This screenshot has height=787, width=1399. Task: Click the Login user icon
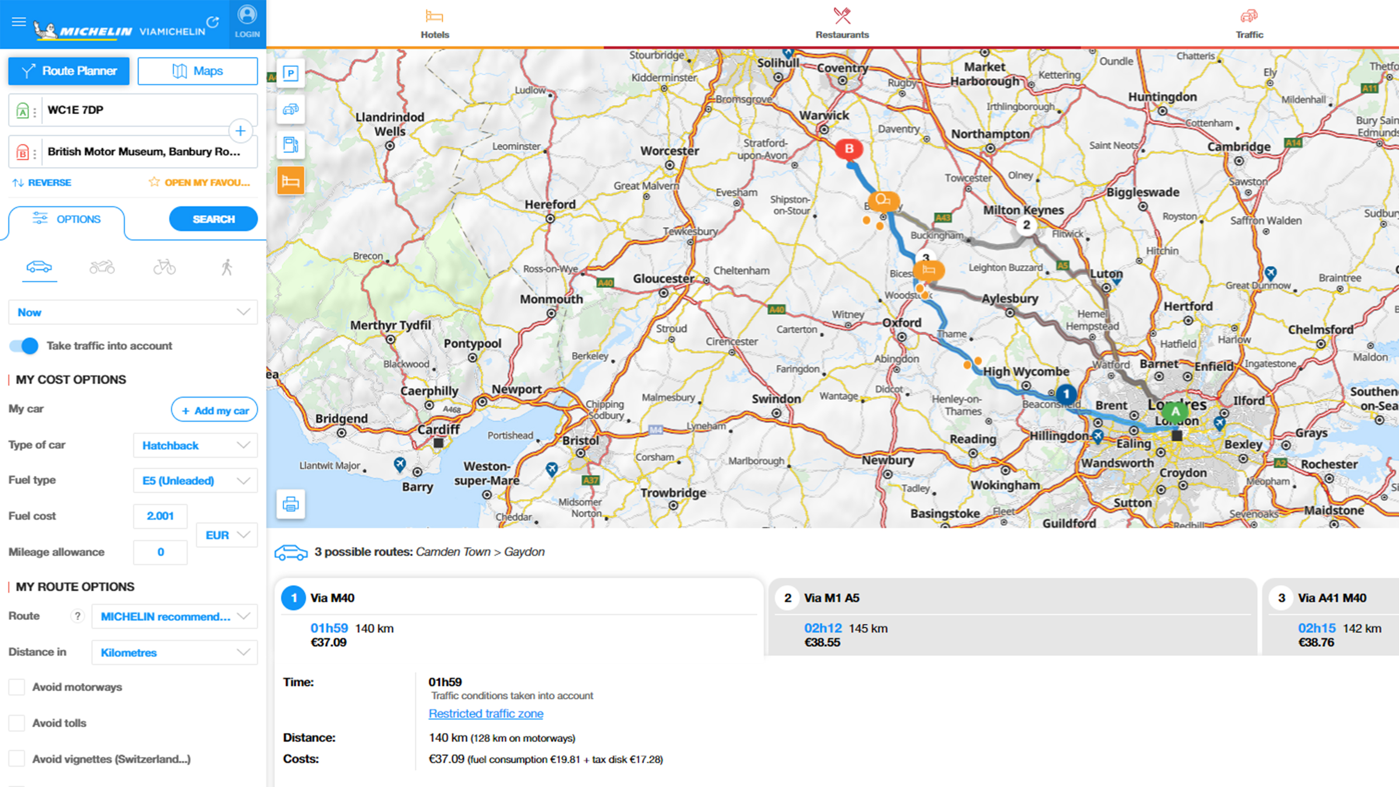click(x=247, y=15)
